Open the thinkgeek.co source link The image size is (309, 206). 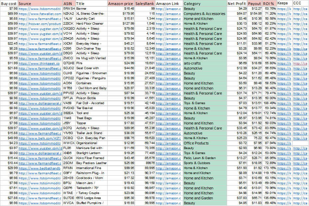tap(39, 64)
